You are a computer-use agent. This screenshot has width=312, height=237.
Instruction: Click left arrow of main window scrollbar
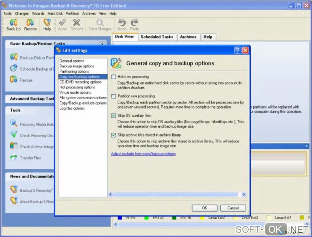pyautogui.click(x=116, y=224)
